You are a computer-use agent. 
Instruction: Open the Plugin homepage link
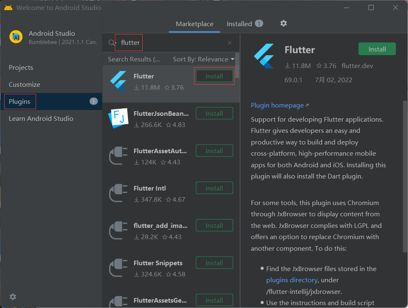280,105
